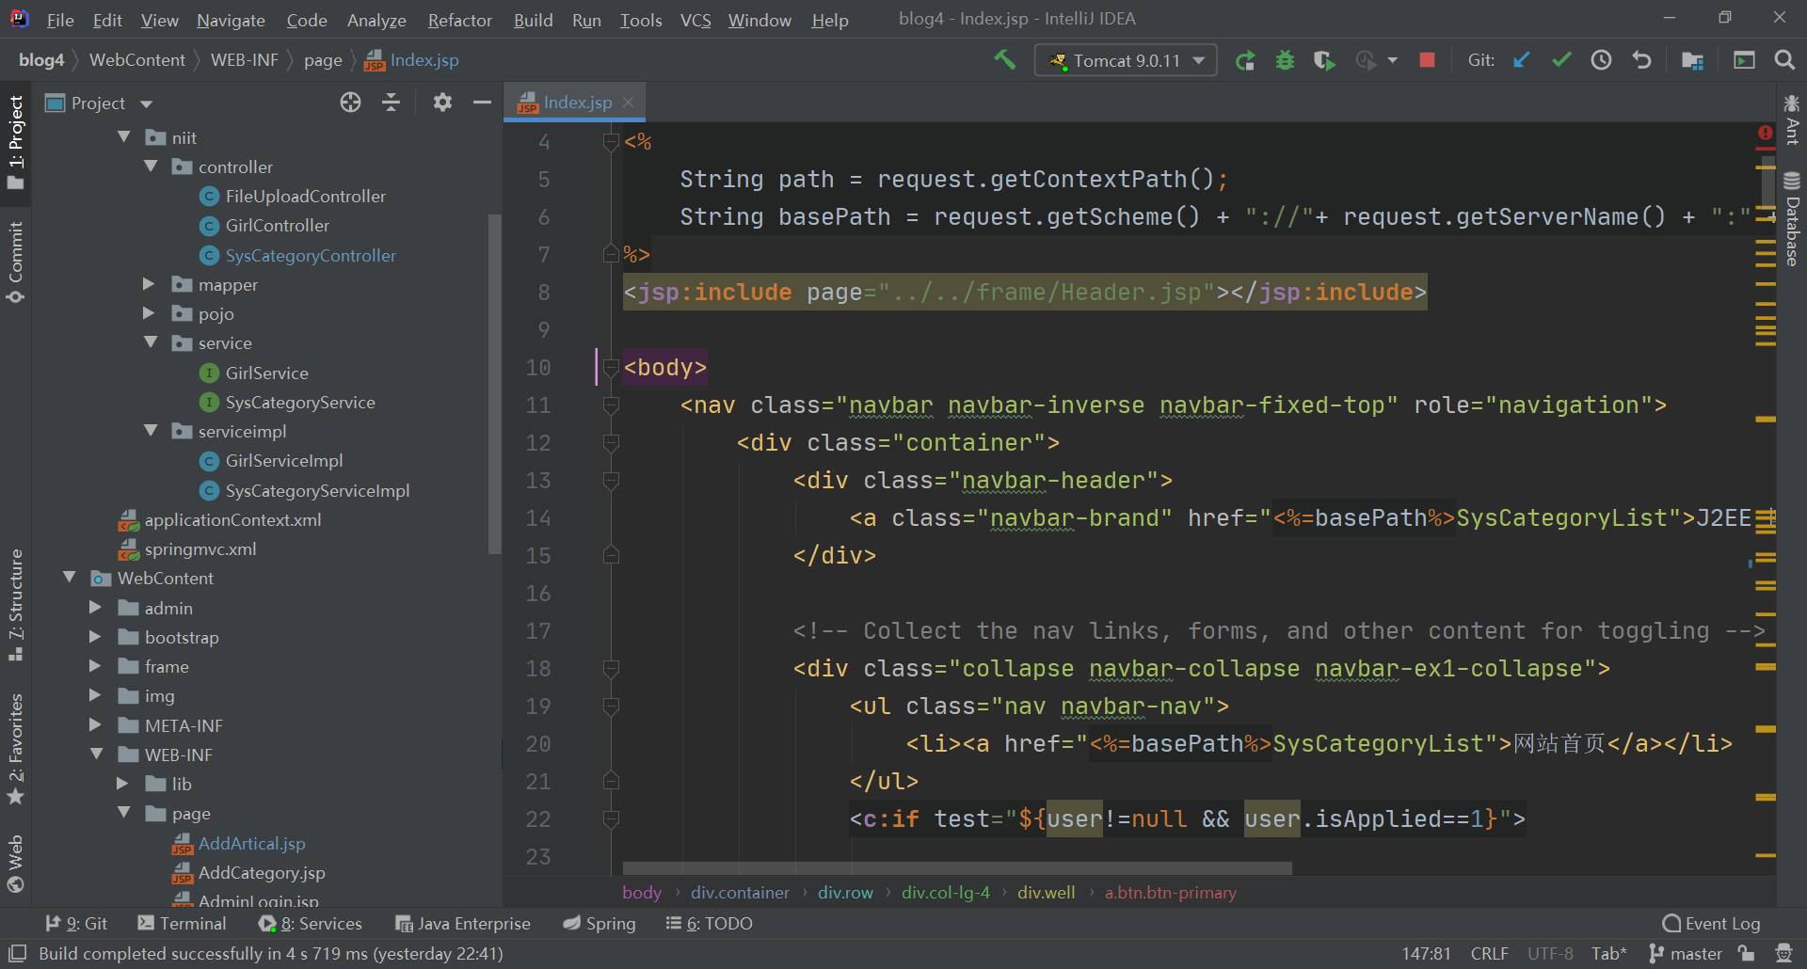
Task: Open the Refactor menu
Action: pos(459,20)
